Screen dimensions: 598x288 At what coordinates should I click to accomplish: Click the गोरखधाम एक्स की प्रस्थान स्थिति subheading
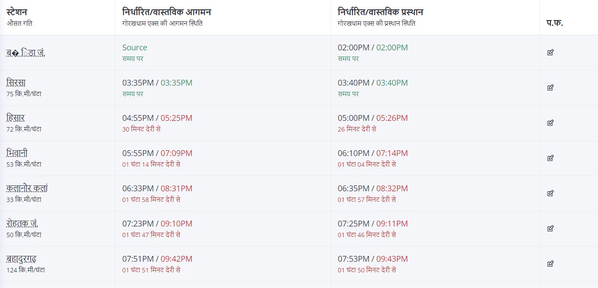click(x=377, y=23)
